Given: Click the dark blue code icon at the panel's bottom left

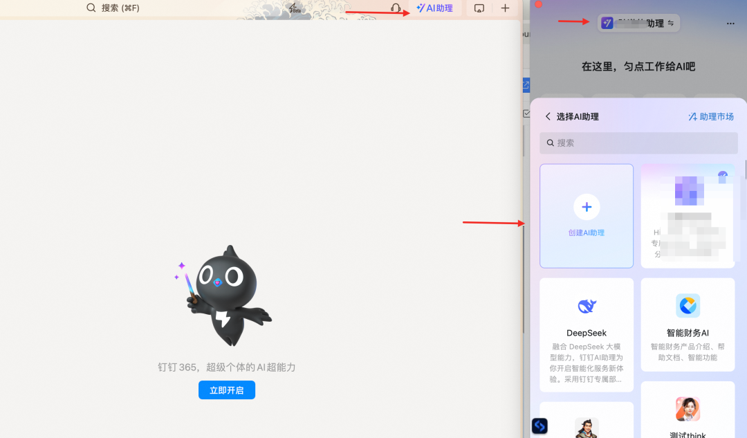Looking at the screenshot, I should (539, 426).
